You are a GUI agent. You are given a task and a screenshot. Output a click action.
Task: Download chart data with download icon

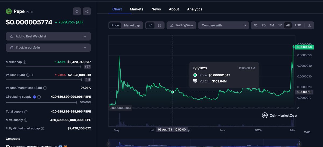pyautogui.click(x=309, y=25)
